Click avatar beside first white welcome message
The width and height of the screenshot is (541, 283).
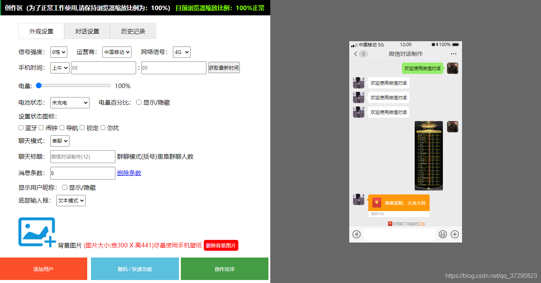359,83
